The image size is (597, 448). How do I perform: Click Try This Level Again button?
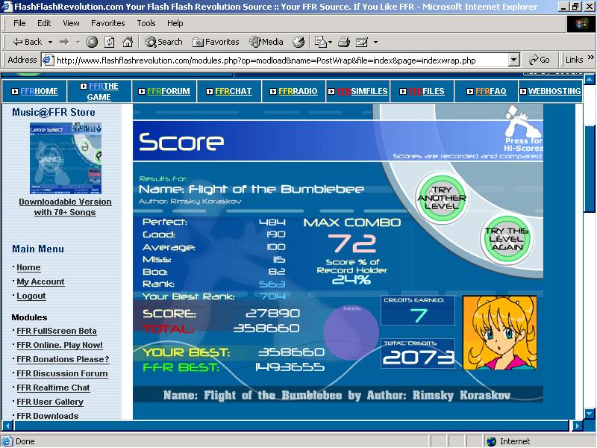coord(506,239)
